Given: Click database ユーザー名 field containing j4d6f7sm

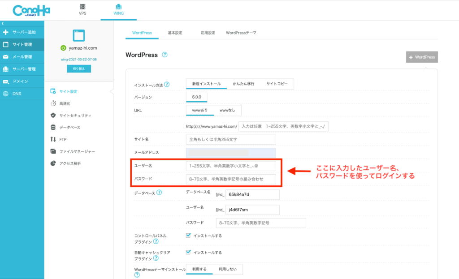Looking at the screenshot, I should coord(252,210).
